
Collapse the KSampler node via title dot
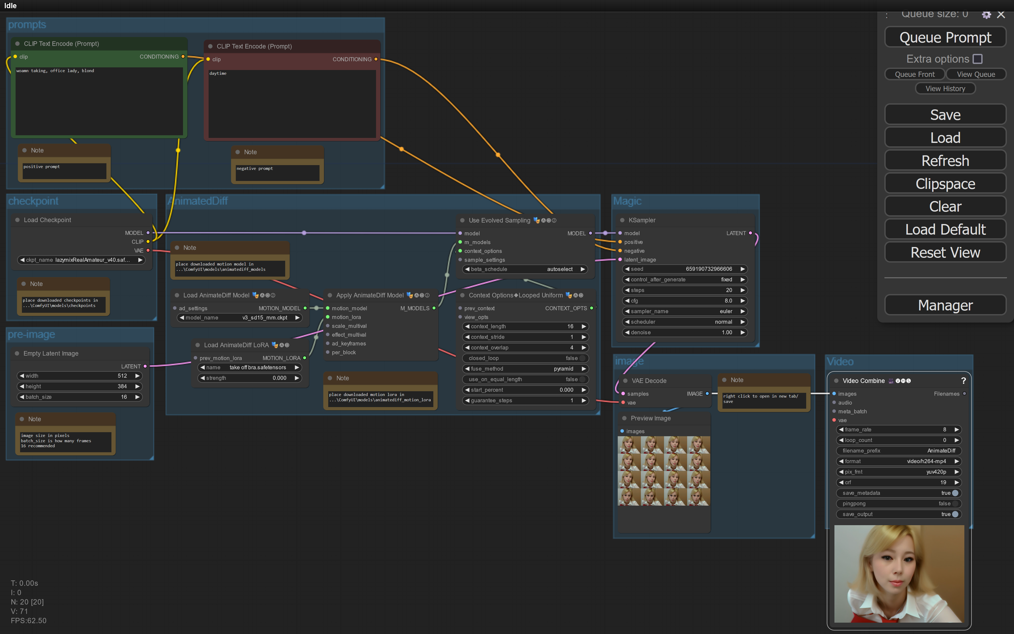click(x=622, y=220)
